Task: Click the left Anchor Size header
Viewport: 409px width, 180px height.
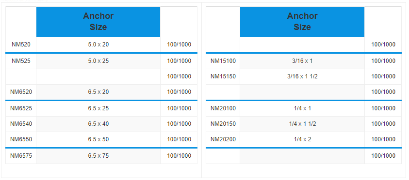Action: point(98,22)
